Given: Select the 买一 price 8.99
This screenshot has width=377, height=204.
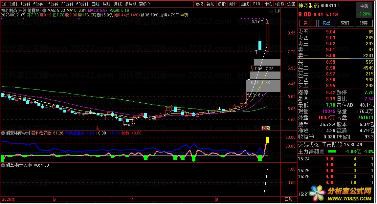Looking at the screenshot, I should (331, 62).
